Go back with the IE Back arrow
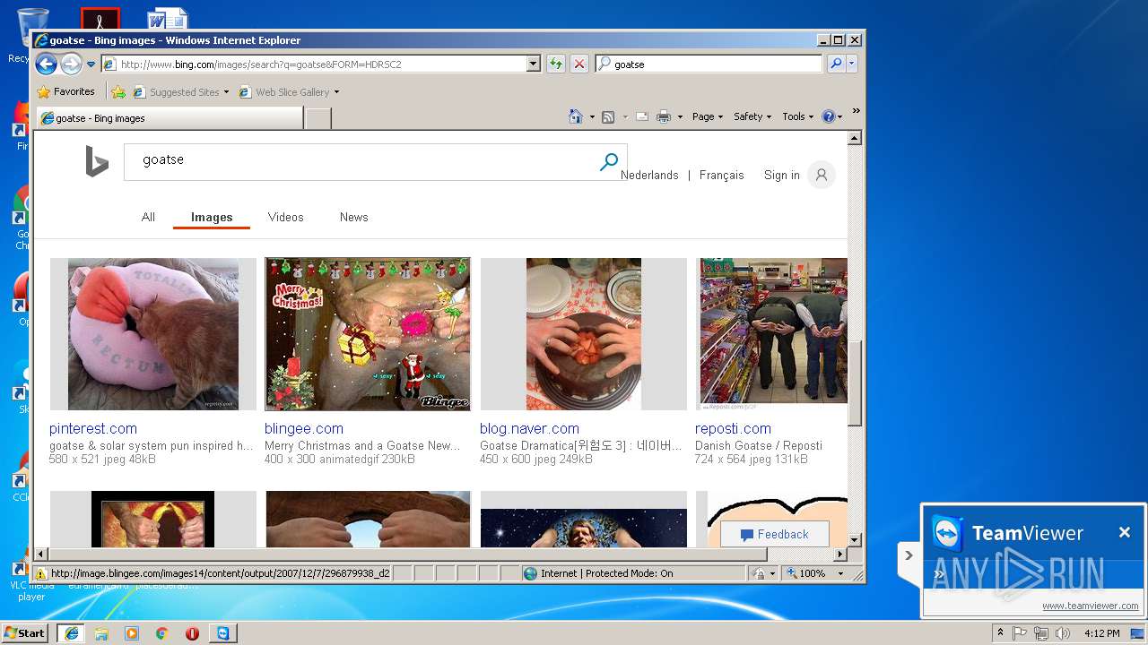The height and width of the screenshot is (645, 1148). (46, 64)
